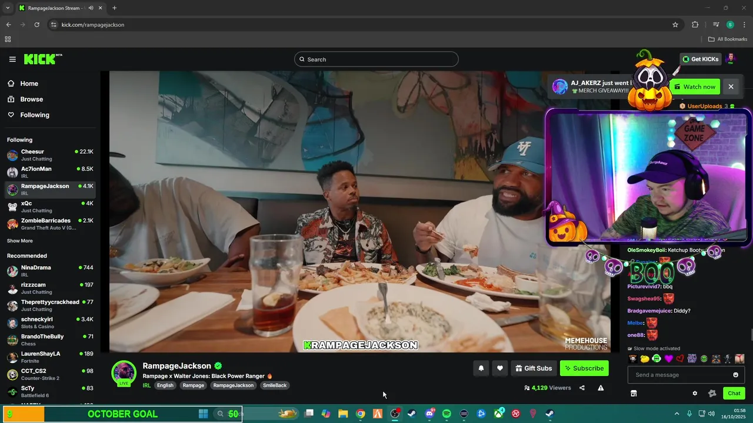Click the share icon next to viewers
Viewport: 753px width, 423px height.
582,388
